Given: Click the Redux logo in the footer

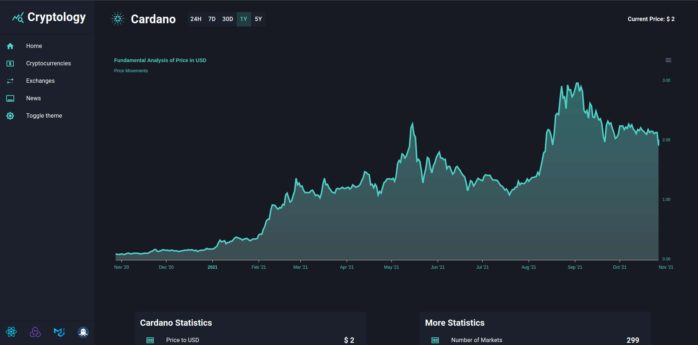Looking at the screenshot, I should coord(35,332).
